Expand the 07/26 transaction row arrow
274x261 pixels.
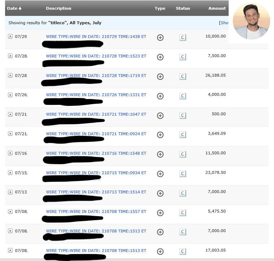point(10,95)
